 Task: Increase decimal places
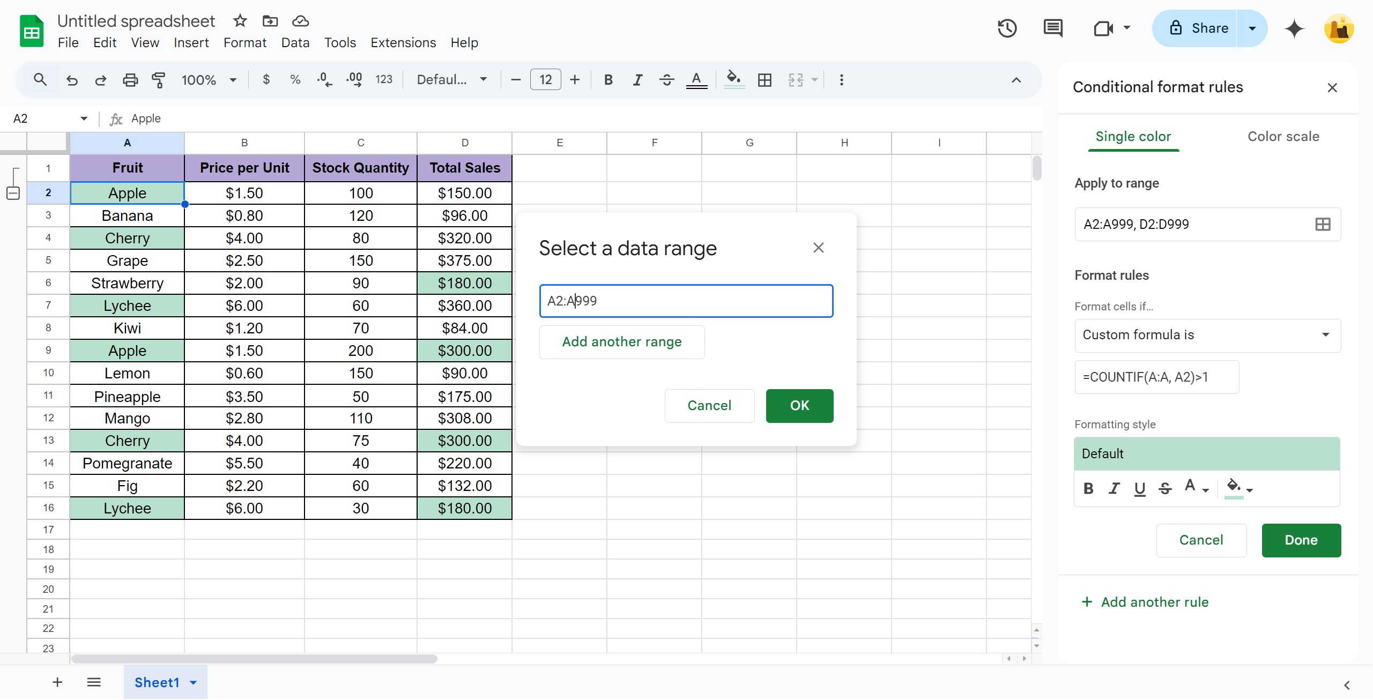[x=354, y=80]
